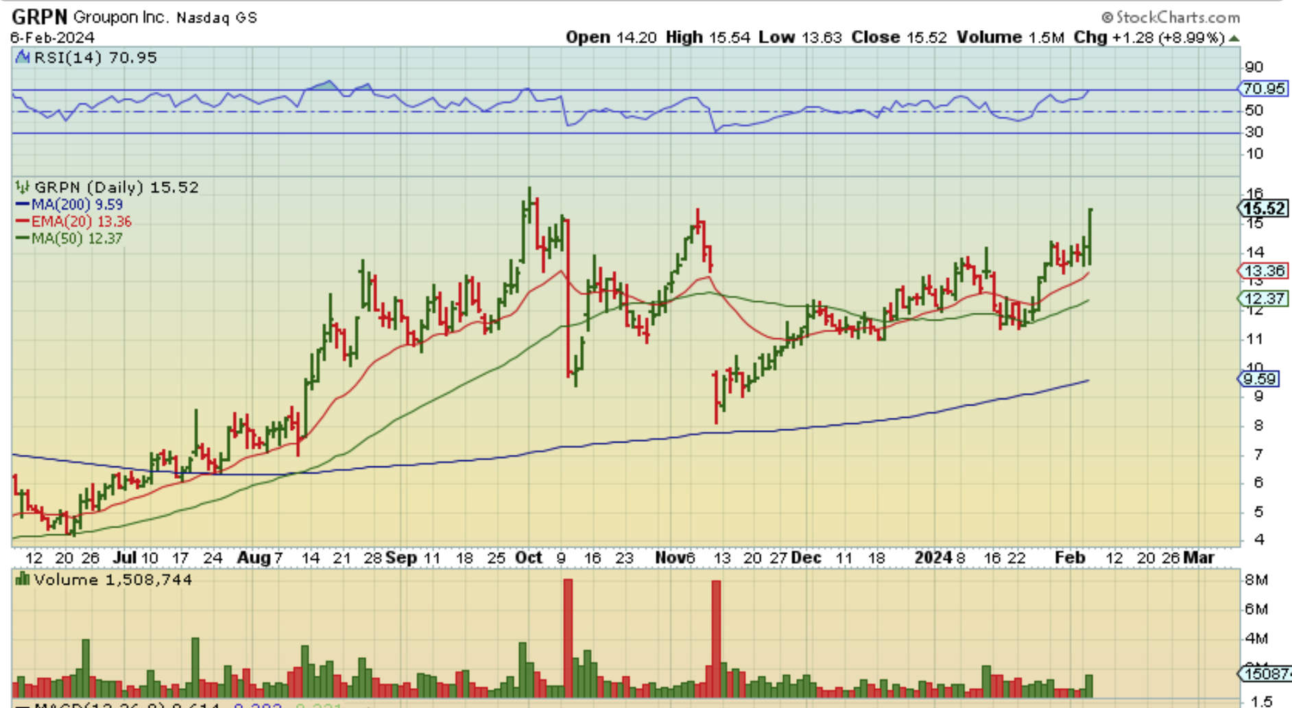Screen dimensions: 1292x708
Task: Click the 15.52 last price tag on the right axis
Action: click(1264, 209)
